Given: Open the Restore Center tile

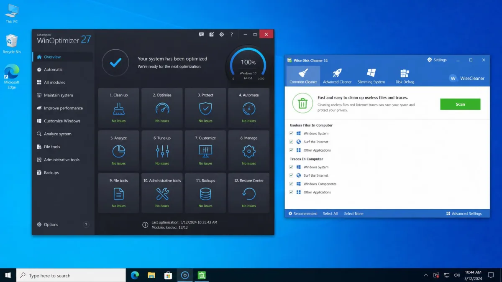Looking at the screenshot, I should 249,193.
